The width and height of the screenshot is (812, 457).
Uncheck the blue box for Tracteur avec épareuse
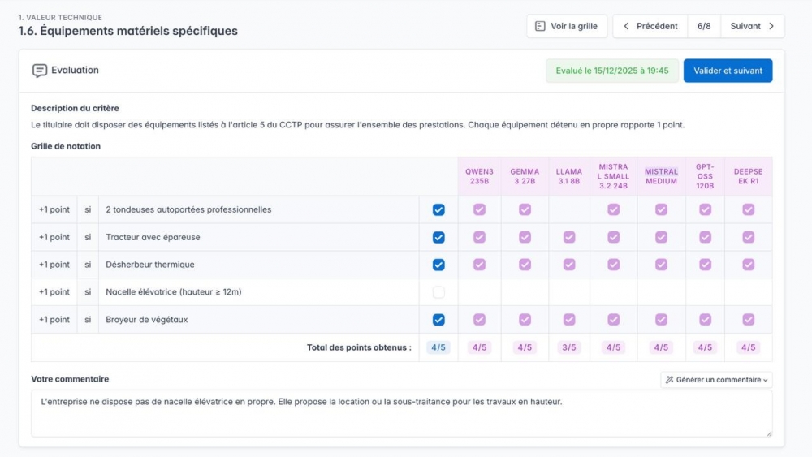(438, 237)
